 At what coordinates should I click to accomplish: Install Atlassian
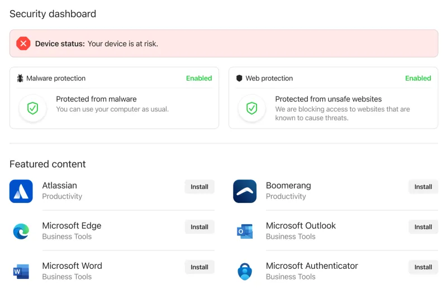coord(199,187)
